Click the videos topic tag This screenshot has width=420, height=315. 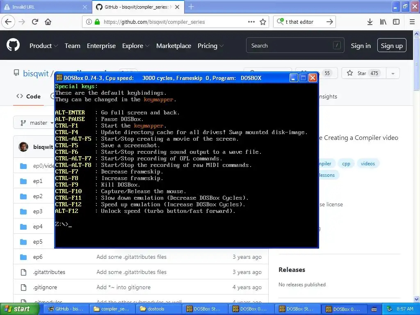coord(367,164)
